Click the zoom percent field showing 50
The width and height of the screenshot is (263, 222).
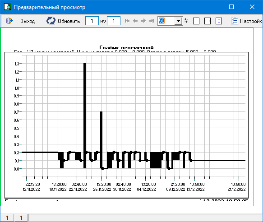[x=166, y=21]
